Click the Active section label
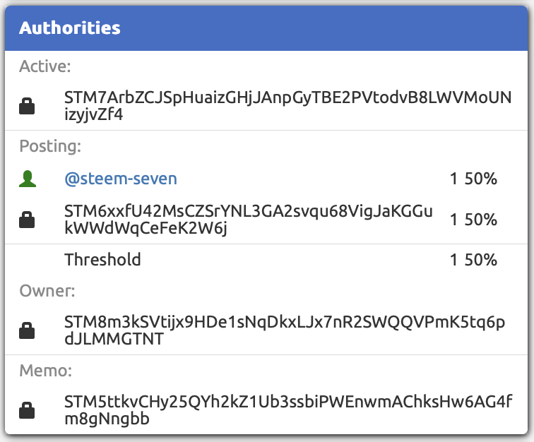This screenshot has width=534, height=442. 46,66
